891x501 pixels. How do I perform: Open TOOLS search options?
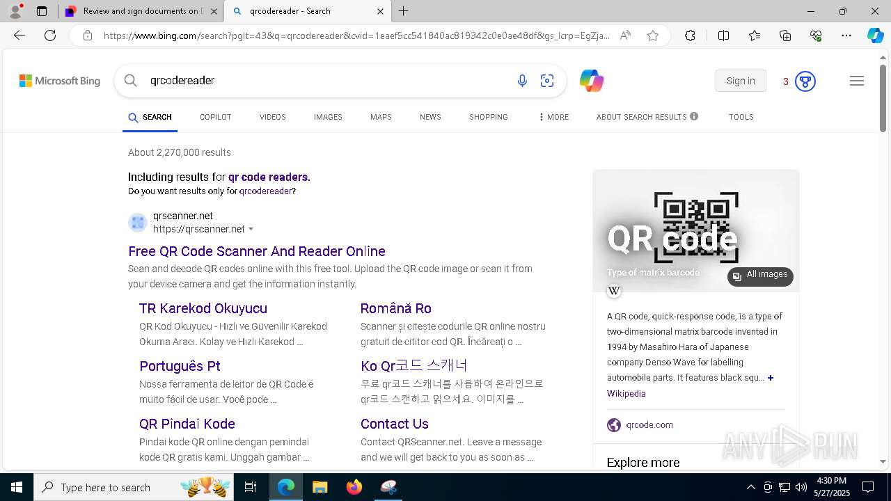coord(741,117)
